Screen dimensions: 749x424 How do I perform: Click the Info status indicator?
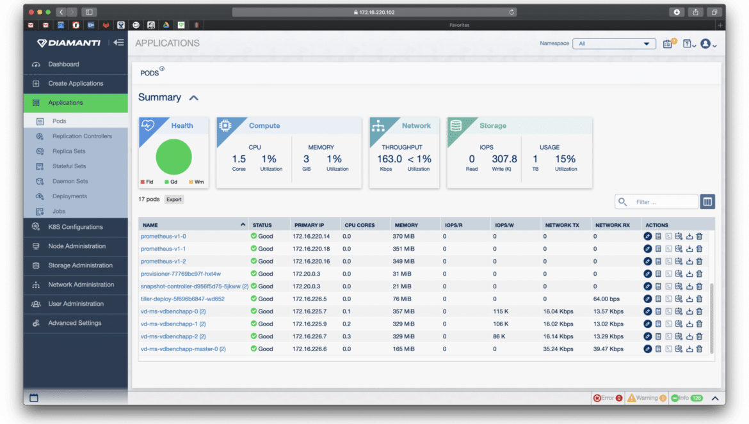click(x=687, y=398)
